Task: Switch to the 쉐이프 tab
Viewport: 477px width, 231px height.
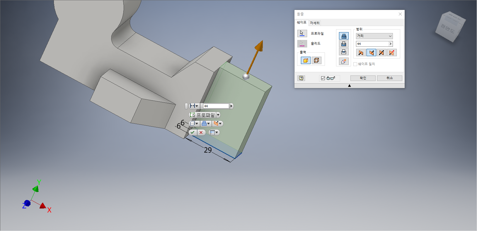Action: coord(301,23)
